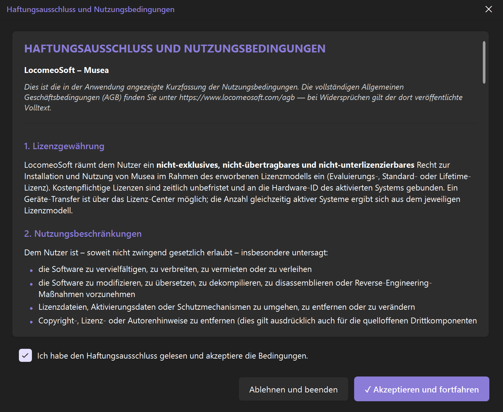The image size is (503, 412).
Task: Click bold text 'nicht-exklusives, nicht-übertragbares'
Action: pos(228,165)
